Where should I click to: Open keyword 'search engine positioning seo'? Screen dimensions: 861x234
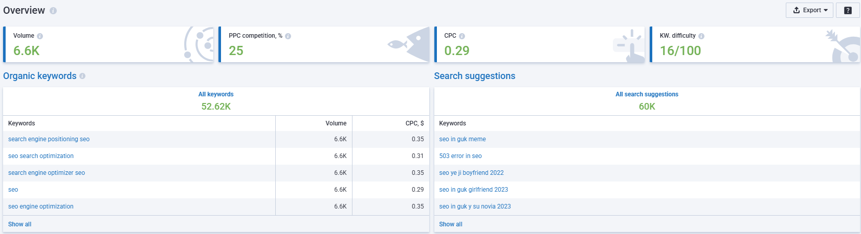point(49,139)
